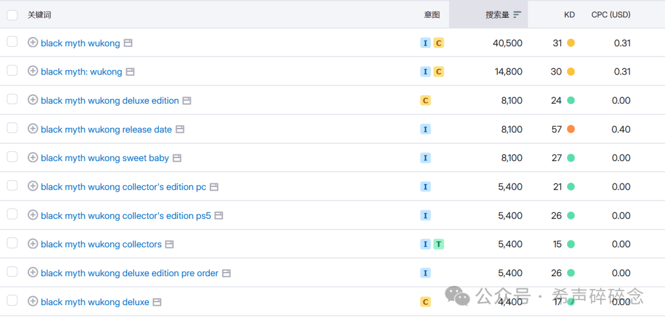Check the 'black myth wukong deluxe' row box
The width and height of the screenshot is (665, 323).
[12, 300]
